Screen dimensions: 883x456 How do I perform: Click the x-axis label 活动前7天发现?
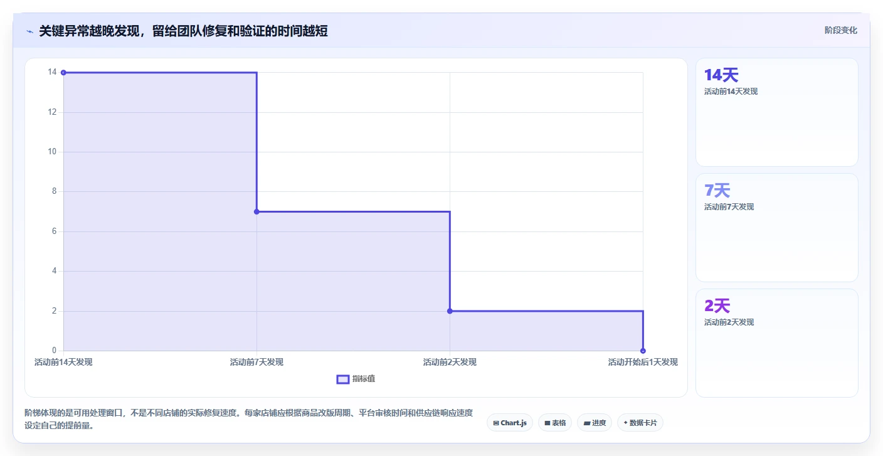tap(256, 362)
